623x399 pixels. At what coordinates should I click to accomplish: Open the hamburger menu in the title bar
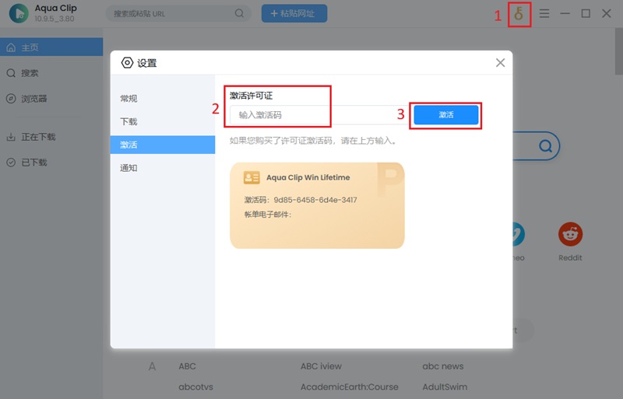pos(544,13)
